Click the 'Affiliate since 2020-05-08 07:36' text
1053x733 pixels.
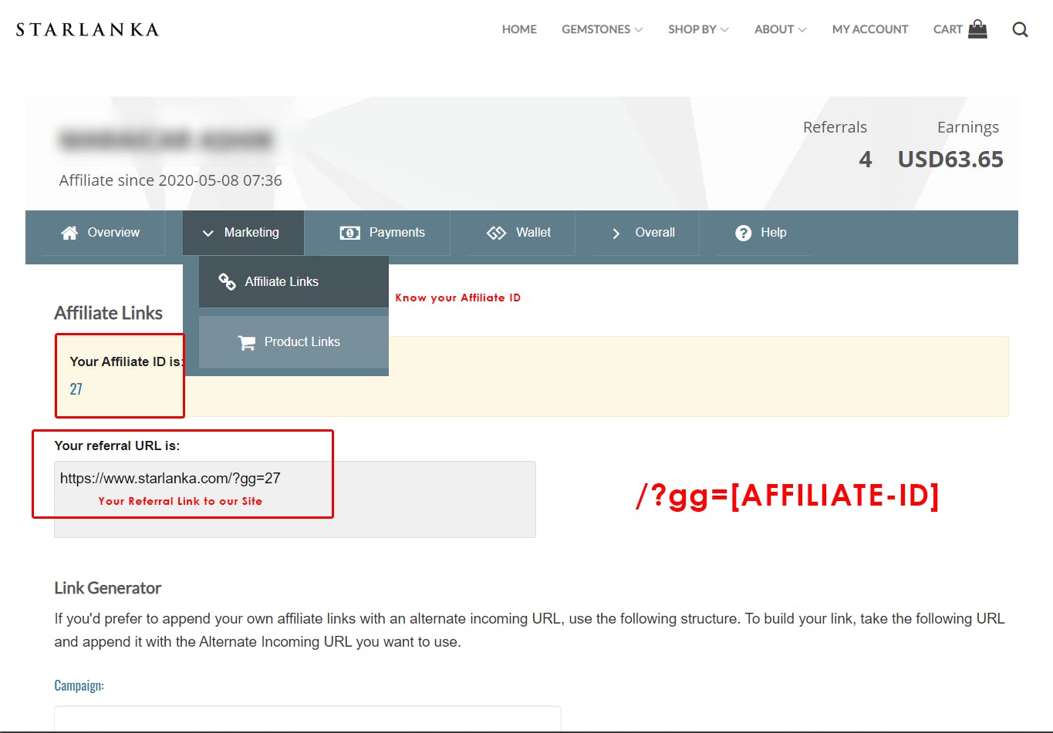(x=170, y=180)
